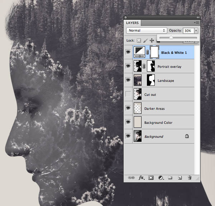Select the Landscape layer mask thumbnail
The width and height of the screenshot is (215, 206).
pos(151,80)
